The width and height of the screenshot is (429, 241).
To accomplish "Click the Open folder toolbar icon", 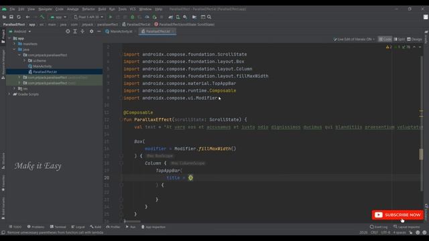I will 4,17.
